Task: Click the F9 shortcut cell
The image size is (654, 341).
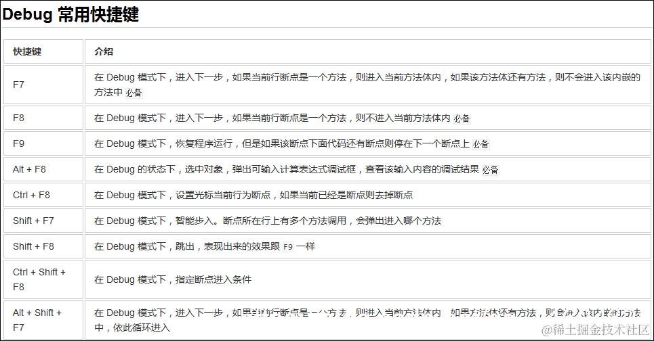Action: point(43,143)
